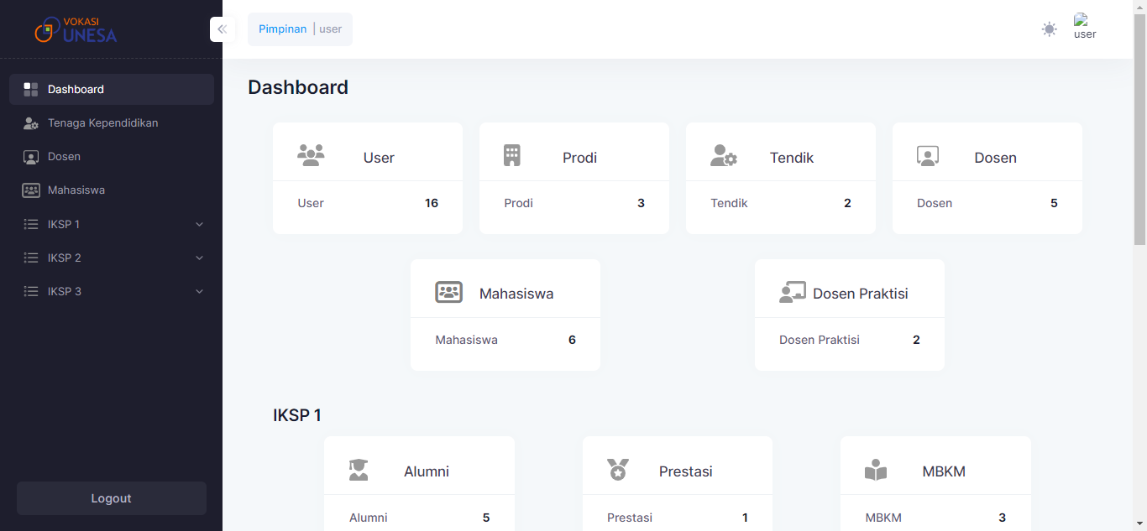Click the Prestasi medal icon
Viewport: 1147px width, 531px height.
point(618,470)
